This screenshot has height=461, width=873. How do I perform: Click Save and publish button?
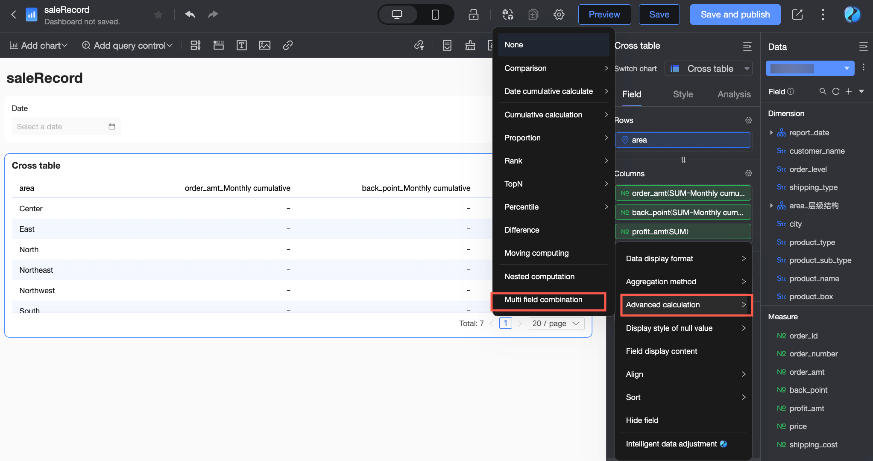[735, 15]
